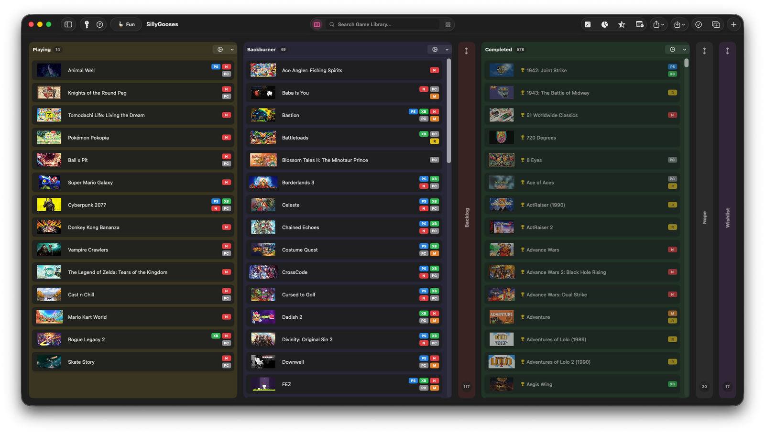Click the XB badge on Rogue Legacy 2

coord(216,336)
